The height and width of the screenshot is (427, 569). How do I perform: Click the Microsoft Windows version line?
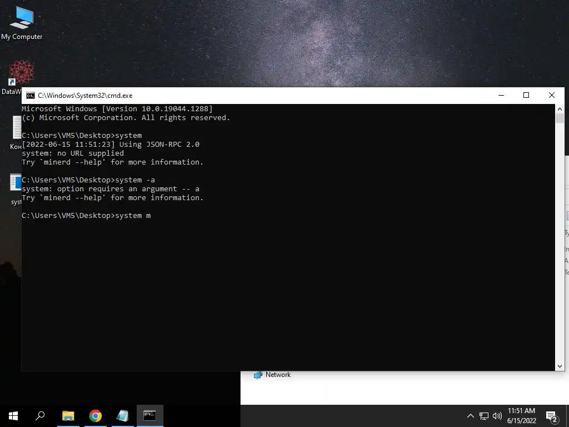117,108
